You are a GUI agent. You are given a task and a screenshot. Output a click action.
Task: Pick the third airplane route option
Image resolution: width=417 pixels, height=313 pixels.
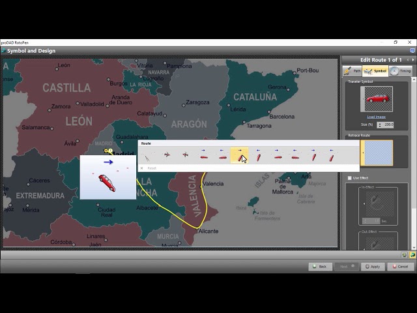pyautogui.click(x=185, y=155)
